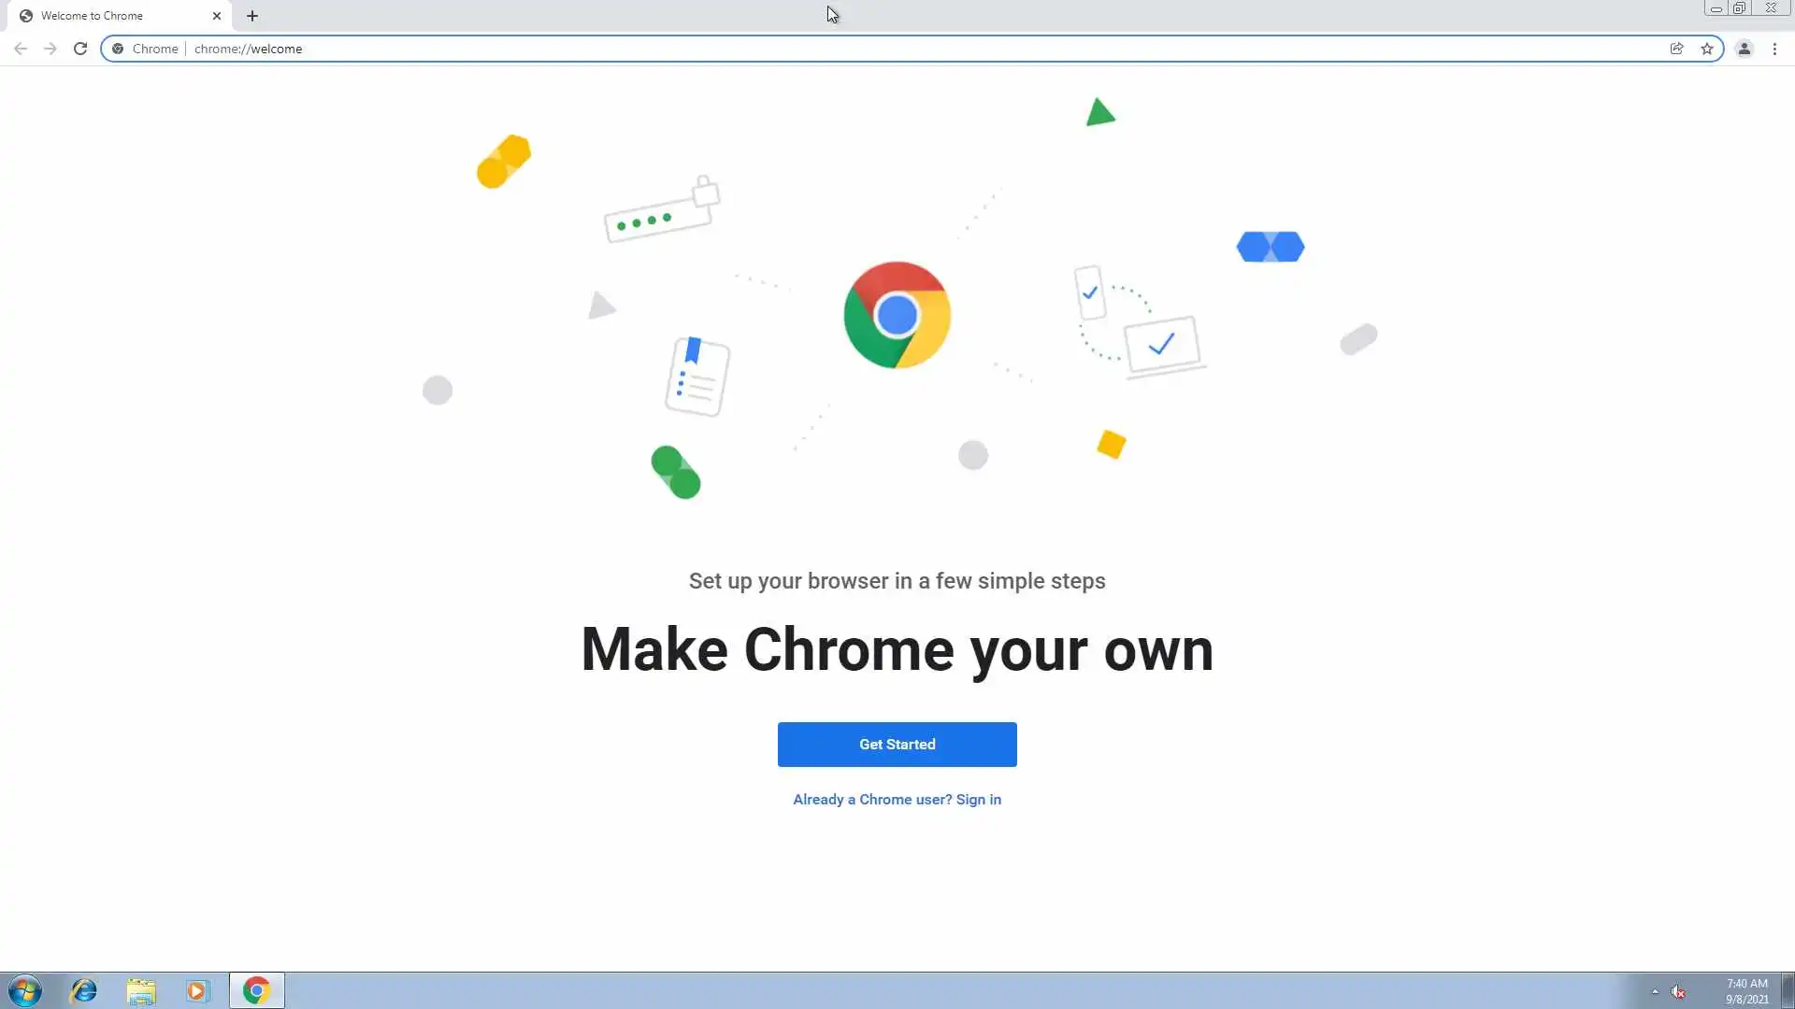Open a new tab with plus button
This screenshot has width=1795, height=1009.
pyautogui.click(x=252, y=16)
